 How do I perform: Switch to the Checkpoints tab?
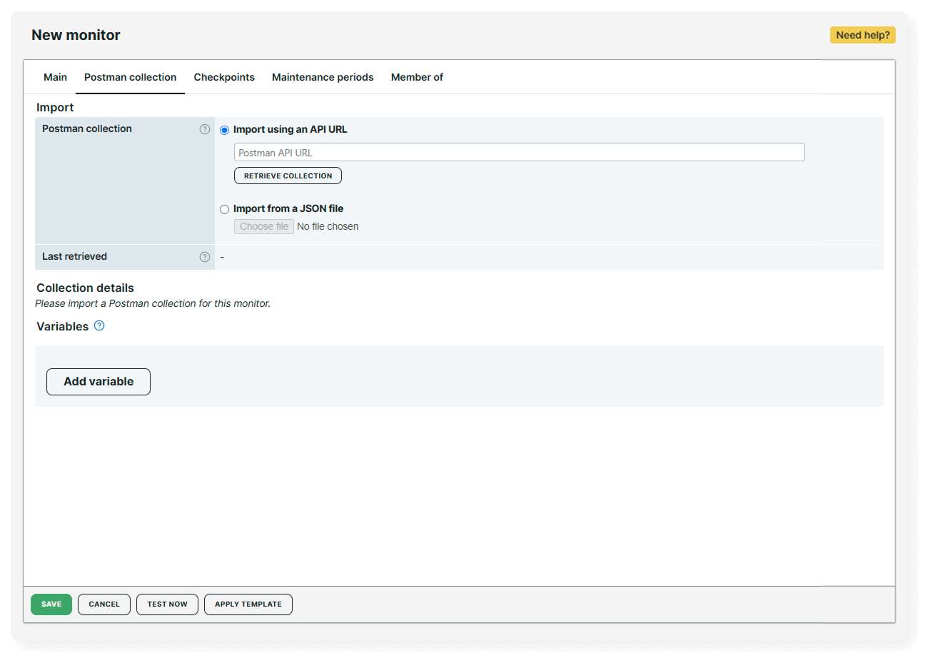point(224,76)
